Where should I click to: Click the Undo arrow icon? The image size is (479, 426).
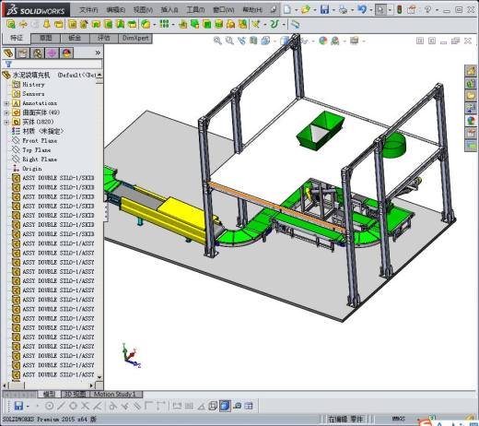[x=362, y=10]
